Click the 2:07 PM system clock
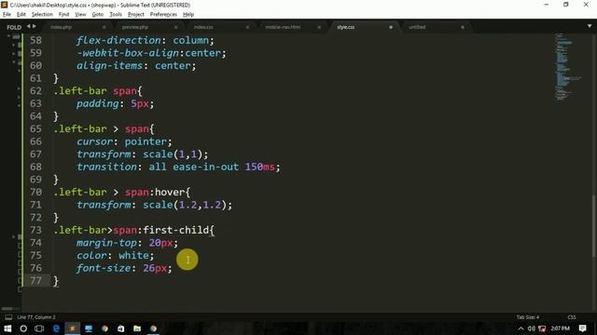Viewport: 597px width, 335px height. point(560,328)
